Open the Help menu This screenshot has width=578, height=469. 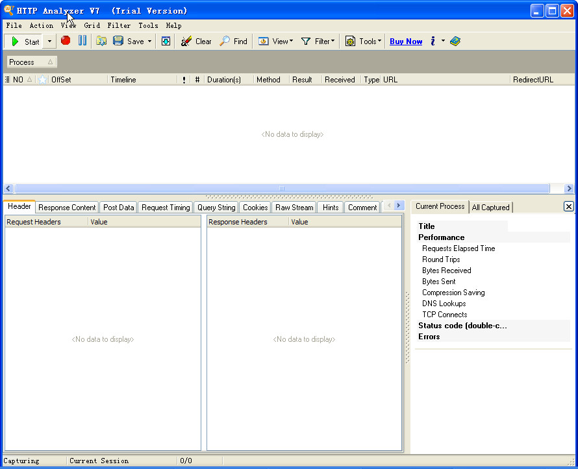click(x=173, y=25)
